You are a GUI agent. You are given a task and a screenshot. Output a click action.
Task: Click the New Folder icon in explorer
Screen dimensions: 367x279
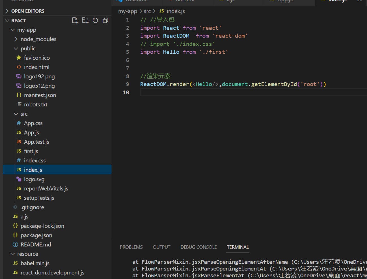pos(85,20)
